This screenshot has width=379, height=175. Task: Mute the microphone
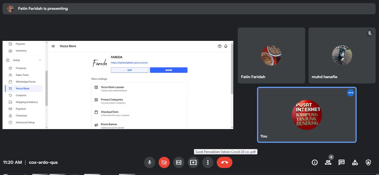tap(150, 162)
